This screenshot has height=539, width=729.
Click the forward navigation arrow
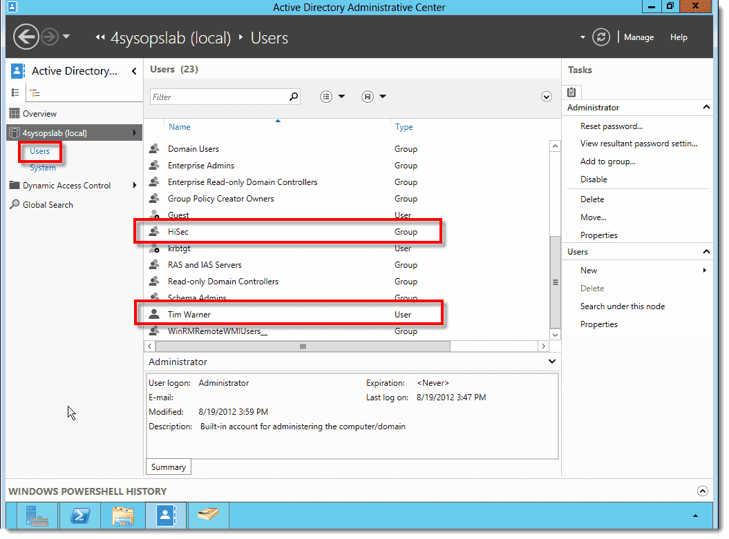click(49, 36)
